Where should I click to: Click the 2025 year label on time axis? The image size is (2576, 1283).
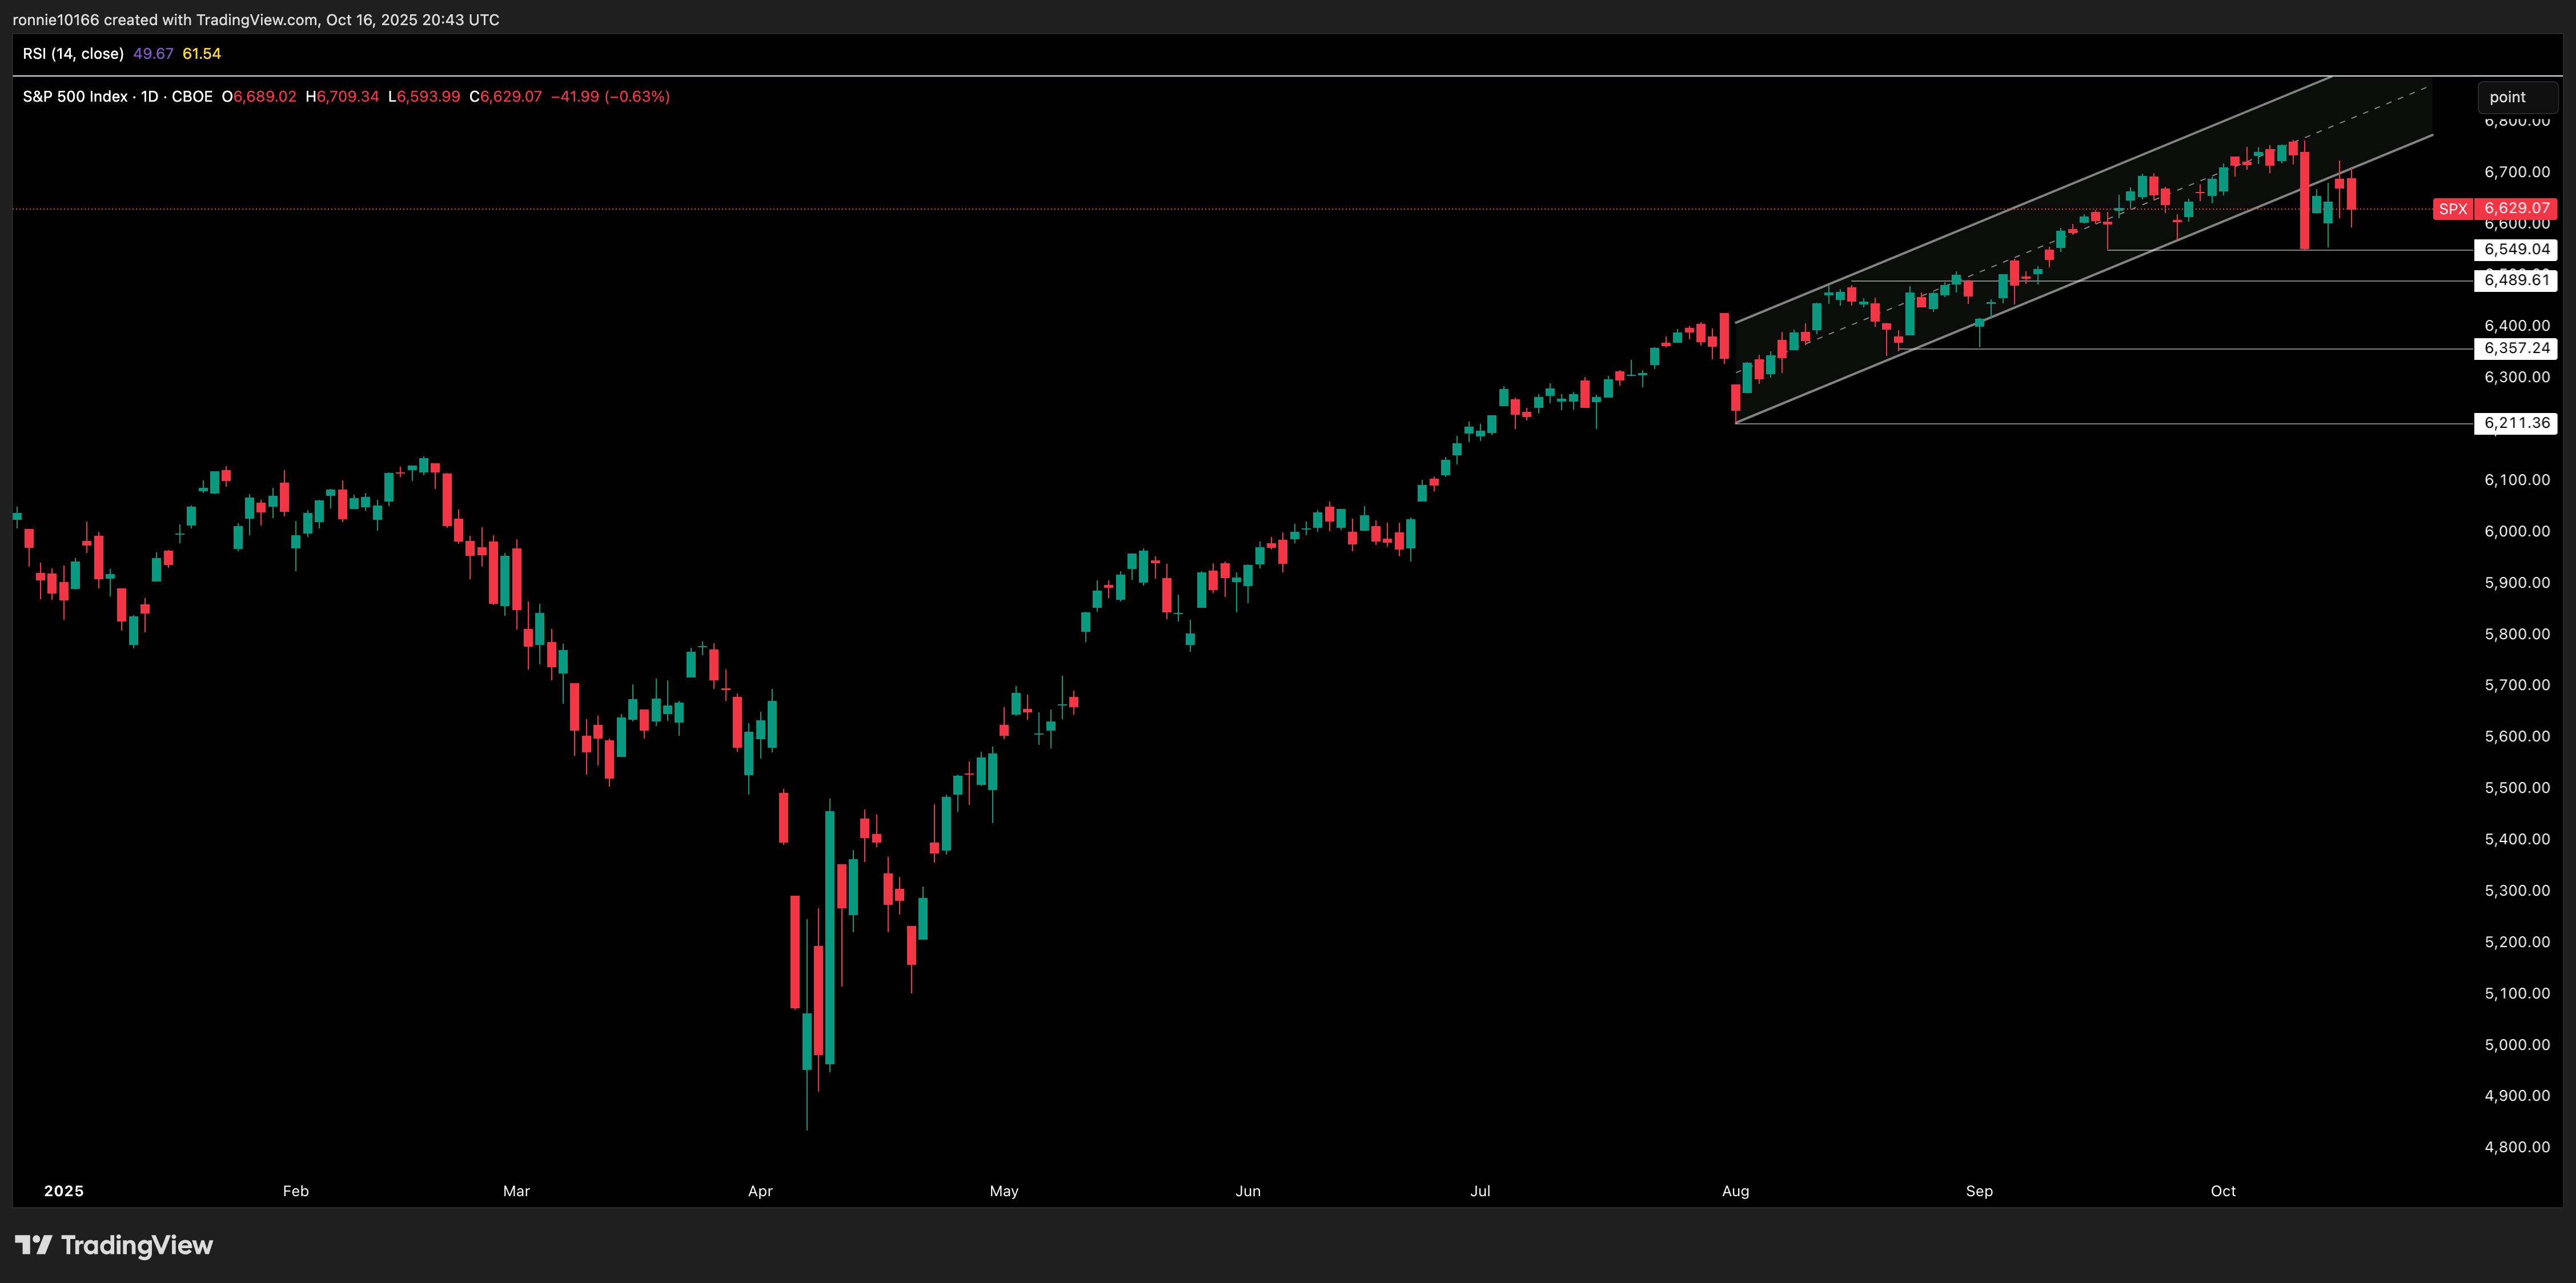pyautogui.click(x=64, y=1190)
